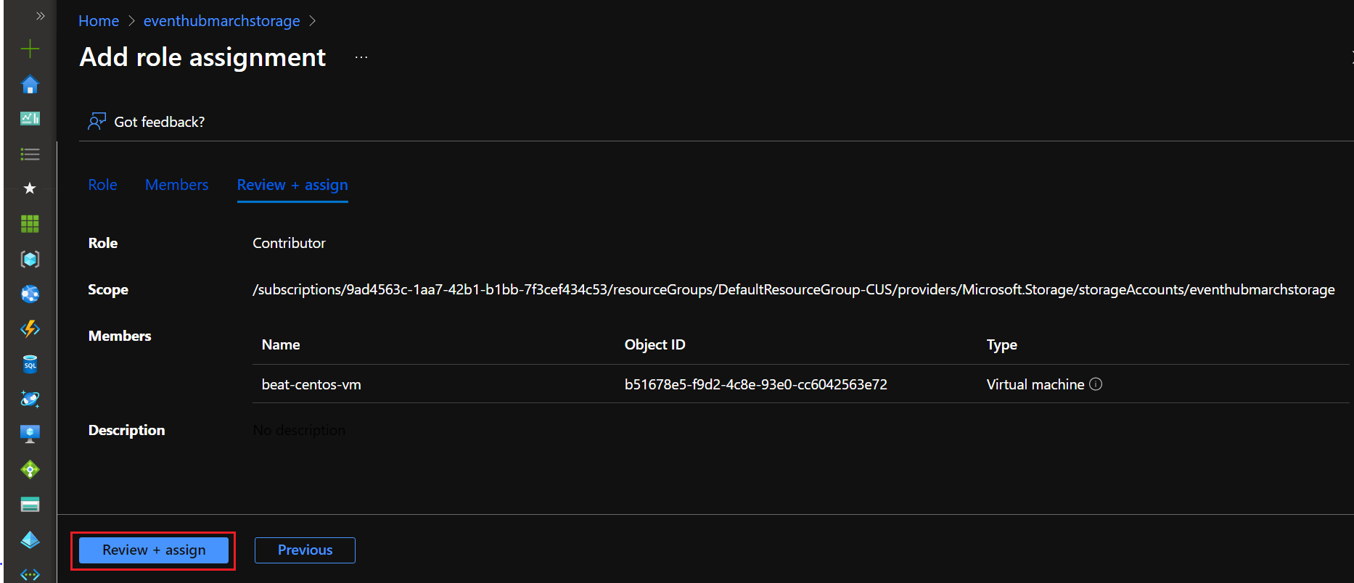Click the green plus Create a resource icon
The image size is (1354, 583).
tap(30, 49)
